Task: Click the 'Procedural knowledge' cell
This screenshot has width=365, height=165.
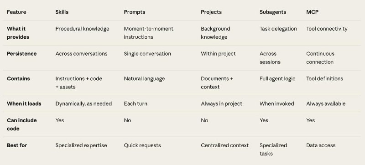Action: coord(82,29)
